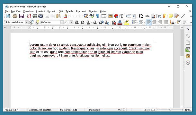Viewport: 196px width, 115px height.
Task: Open the Visualizza menu
Action: [28, 11]
